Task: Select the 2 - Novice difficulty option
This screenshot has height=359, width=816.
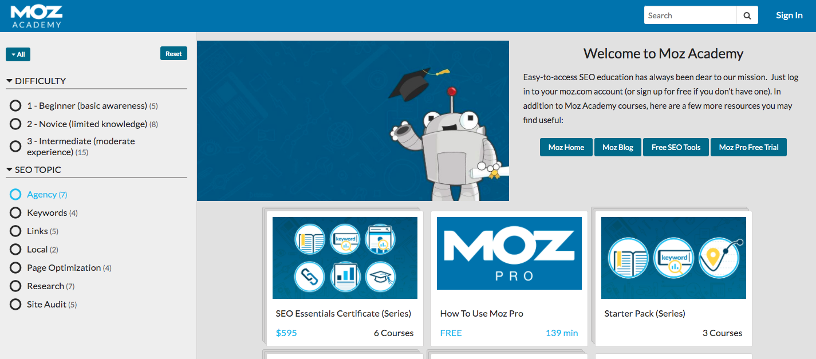Action: [x=15, y=124]
